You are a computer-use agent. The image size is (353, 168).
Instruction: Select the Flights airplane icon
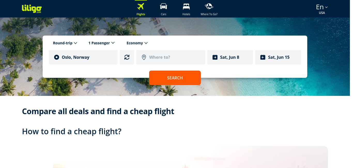click(x=141, y=6)
